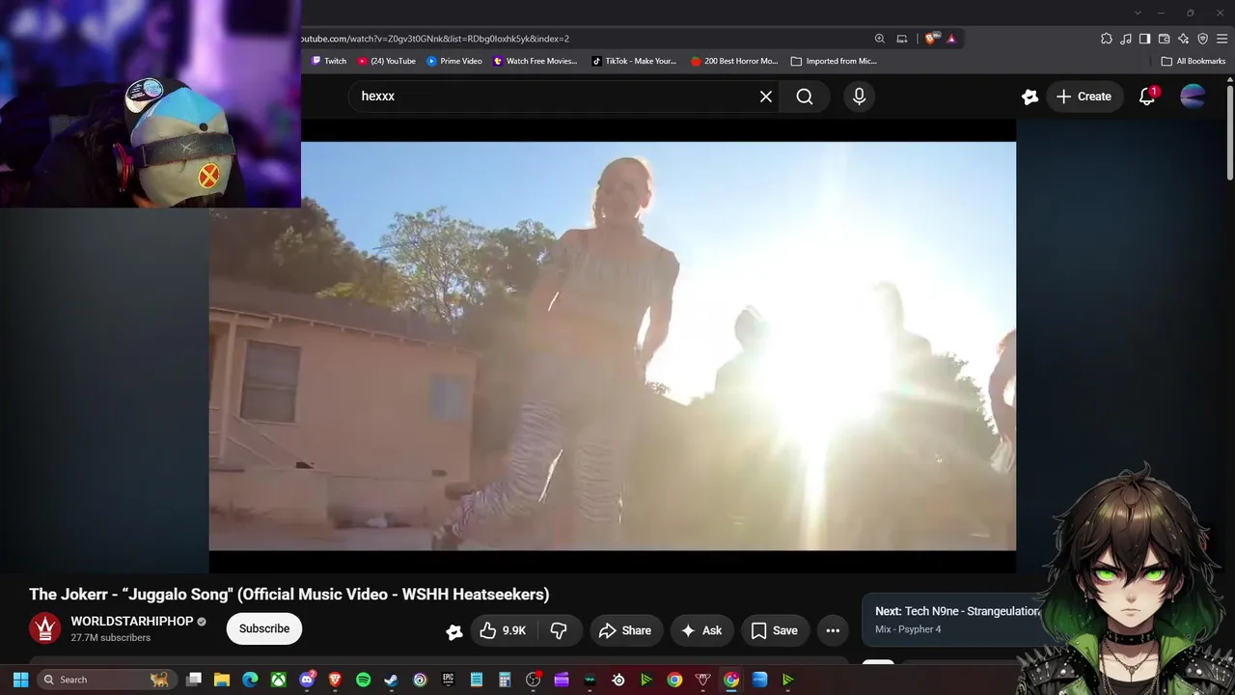Open Google Chrome on the taskbar
The height and width of the screenshot is (695, 1235).
(x=674, y=680)
